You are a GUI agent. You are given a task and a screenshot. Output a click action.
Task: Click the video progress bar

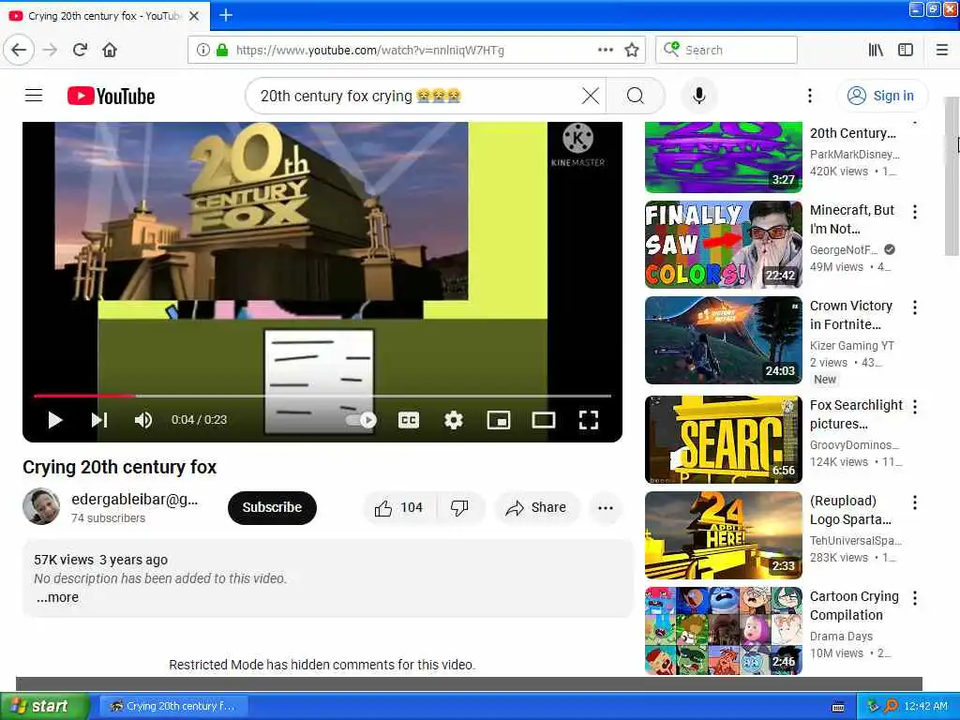point(322,397)
